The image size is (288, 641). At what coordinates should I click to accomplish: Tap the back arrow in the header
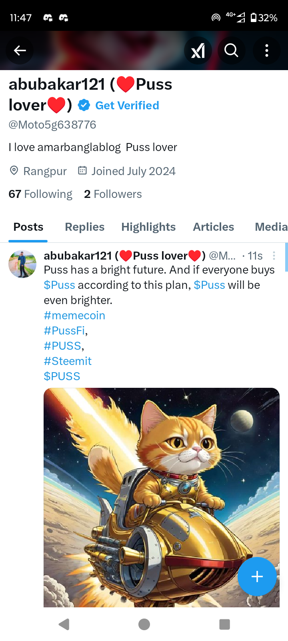tap(20, 50)
